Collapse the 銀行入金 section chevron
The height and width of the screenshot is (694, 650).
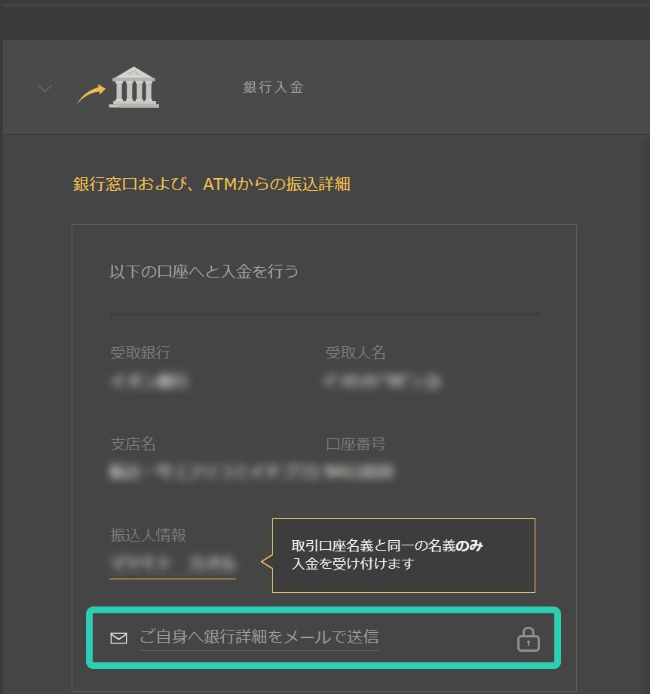[x=45, y=88]
